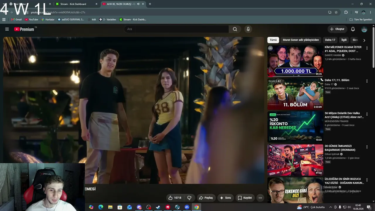
Task: Switch to the AHH BE, YAZIK OLMUŞ! tab
Action: coord(123,4)
